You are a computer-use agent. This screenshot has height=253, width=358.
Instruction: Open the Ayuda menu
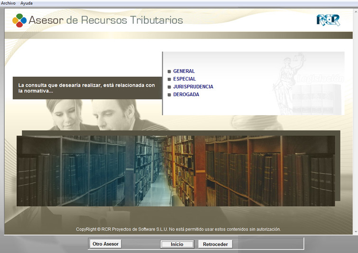pyautogui.click(x=27, y=3)
